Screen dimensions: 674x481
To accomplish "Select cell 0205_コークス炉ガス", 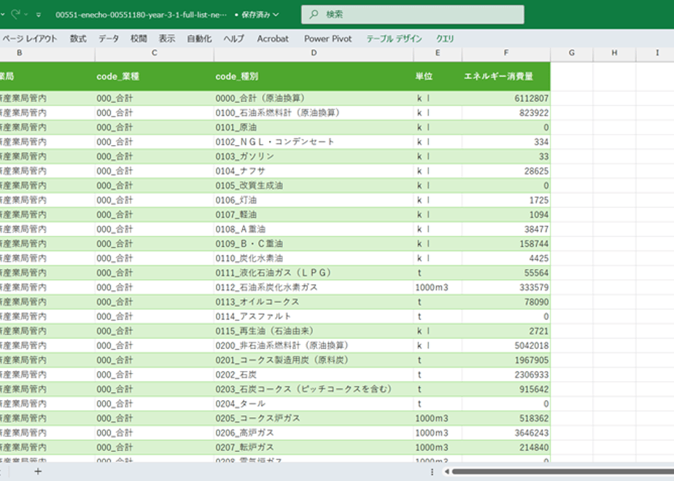I will (x=314, y=418).
